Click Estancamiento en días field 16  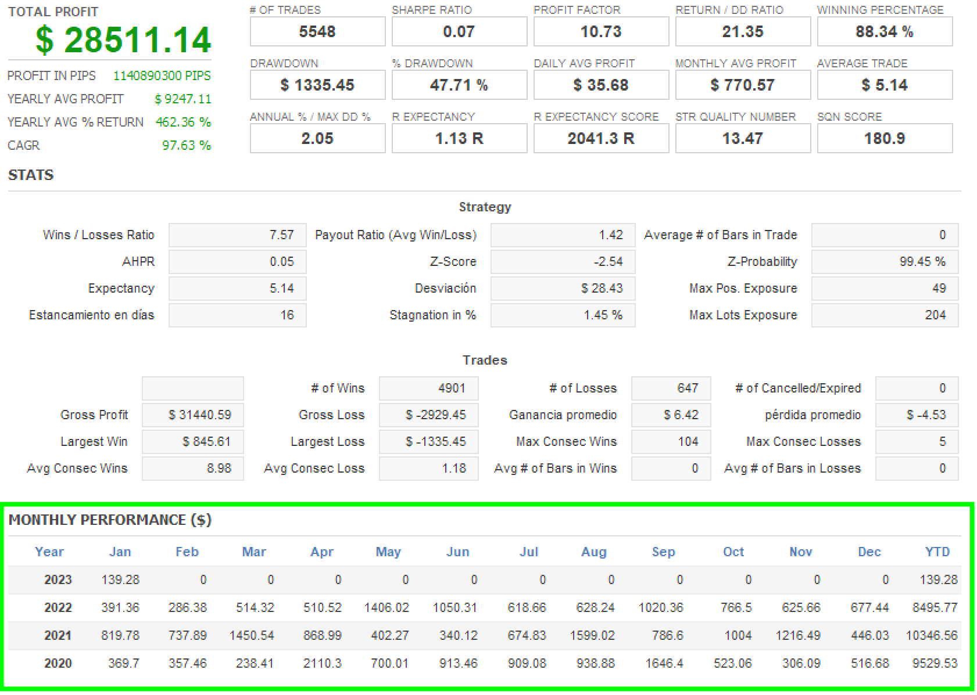pyautogui.click(x=238, y=315)
